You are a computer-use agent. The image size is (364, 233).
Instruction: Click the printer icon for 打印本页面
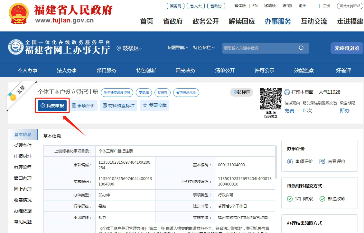coord(287,92)
